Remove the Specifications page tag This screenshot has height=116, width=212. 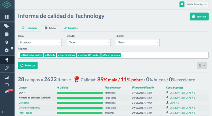[x=58, y=55]
